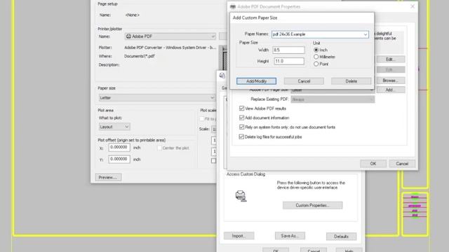Click the Custom Properties... button
The height and width of the screenshot is (252, 449).
click(312, 205)
